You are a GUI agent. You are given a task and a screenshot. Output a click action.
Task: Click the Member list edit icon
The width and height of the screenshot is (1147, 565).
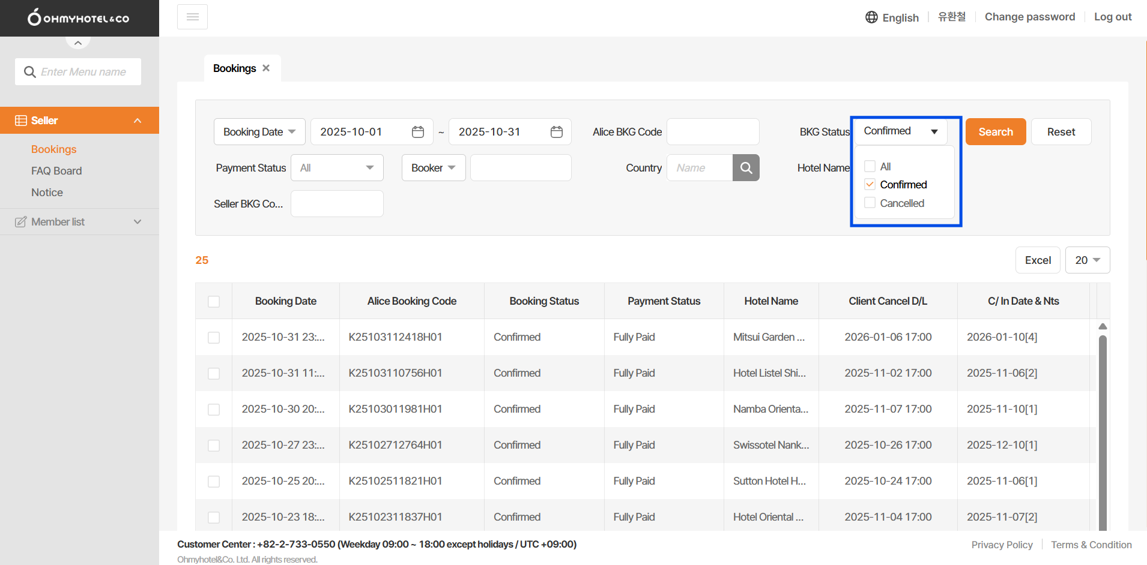(20, 222)
